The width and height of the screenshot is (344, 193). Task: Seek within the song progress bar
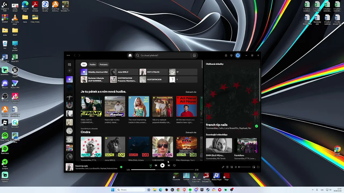tap(162, 170)
